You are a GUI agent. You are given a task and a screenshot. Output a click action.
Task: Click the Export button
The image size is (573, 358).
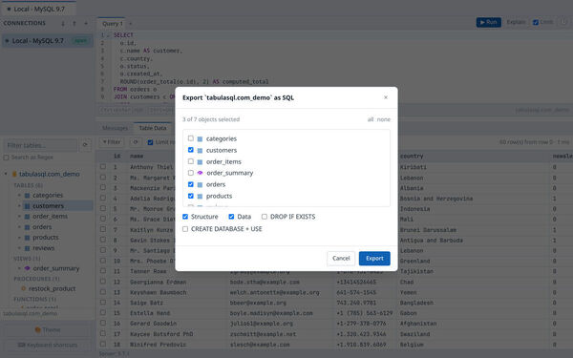pyautogui.click(x=374, y=259)
